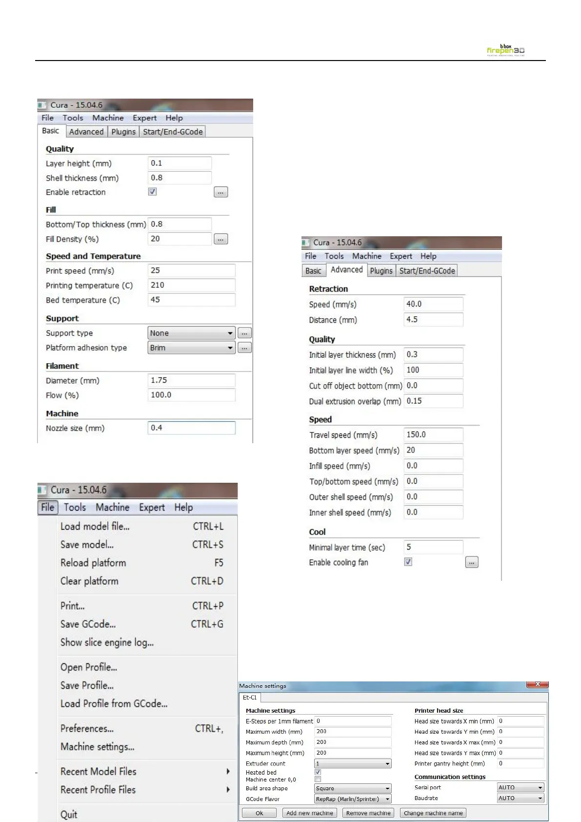The height and width of the screenshot is (822, 581).
Task: Toggle Machine center 0,0 checkbox
Action: pyautogui.click(x=318, y=780)
